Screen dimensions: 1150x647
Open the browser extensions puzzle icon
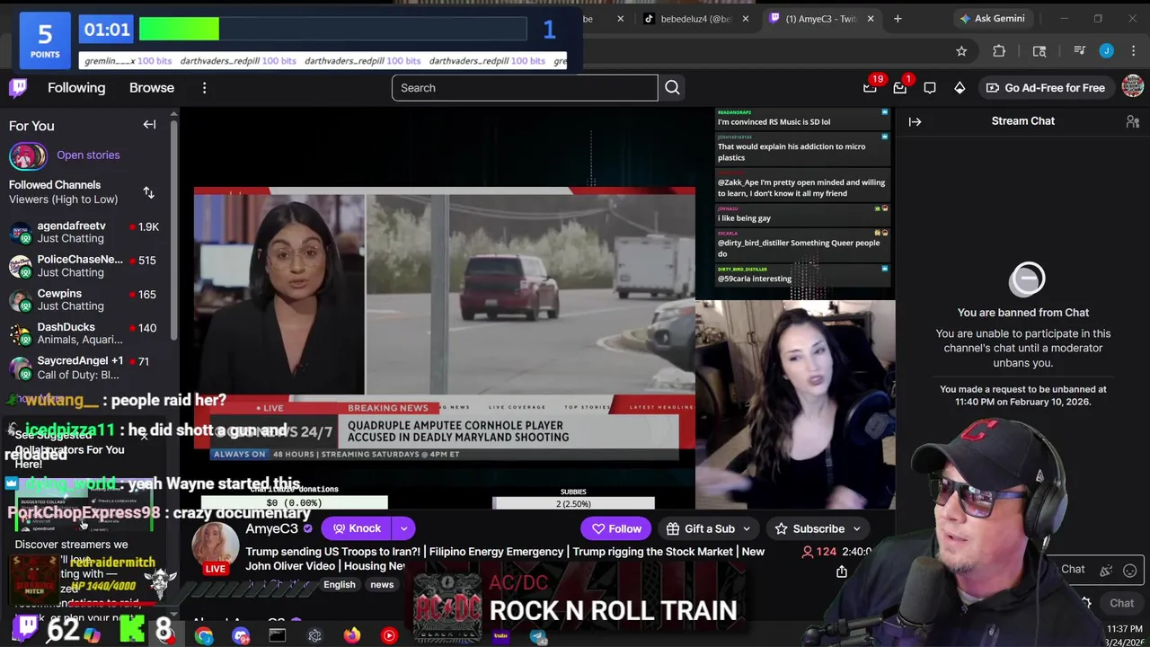tap(999, 51)
